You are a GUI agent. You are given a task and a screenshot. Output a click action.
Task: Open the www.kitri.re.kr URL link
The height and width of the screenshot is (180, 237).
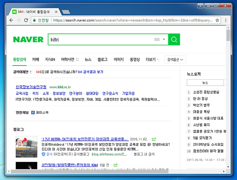[60, 87]
